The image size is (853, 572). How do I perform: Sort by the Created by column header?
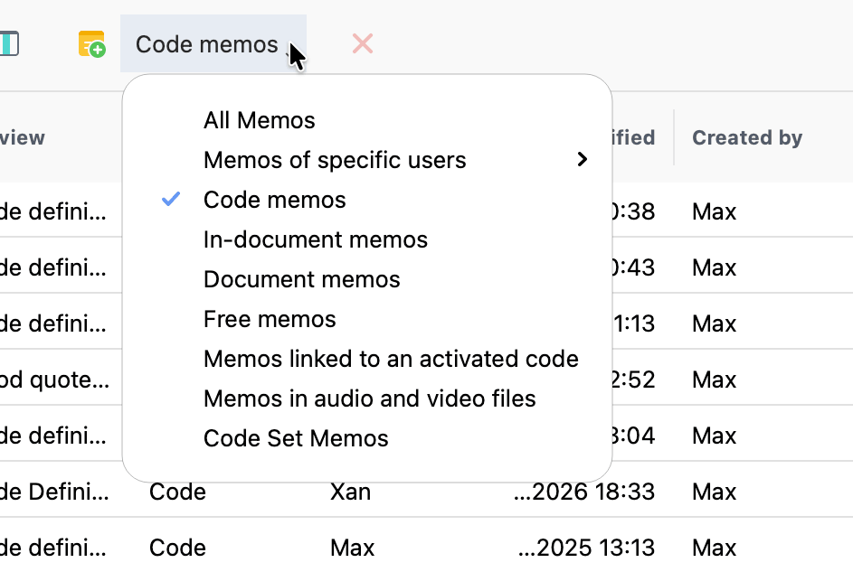click(x=747, y=137)
